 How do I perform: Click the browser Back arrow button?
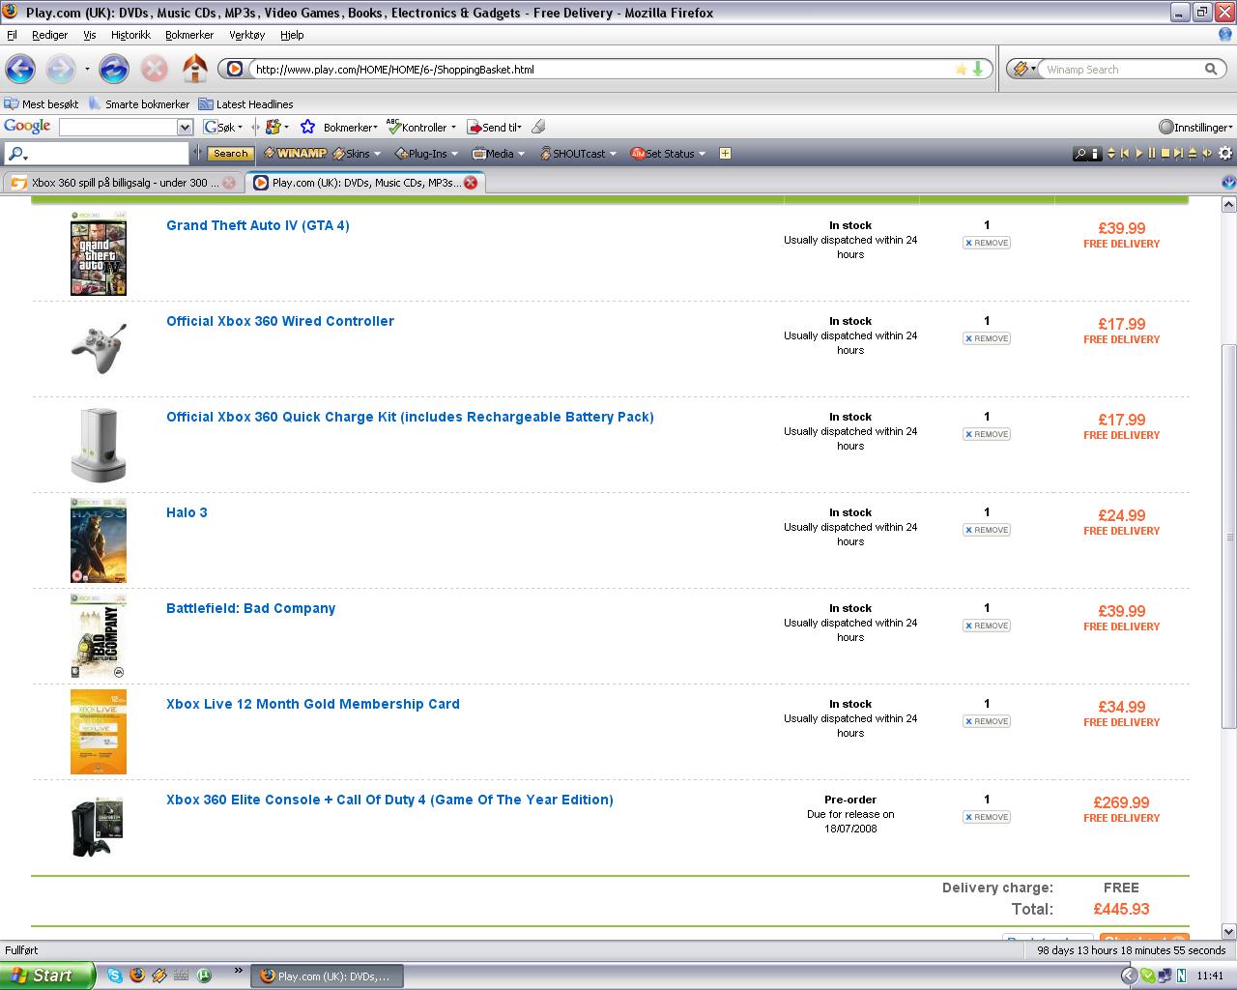coord(20,69)
